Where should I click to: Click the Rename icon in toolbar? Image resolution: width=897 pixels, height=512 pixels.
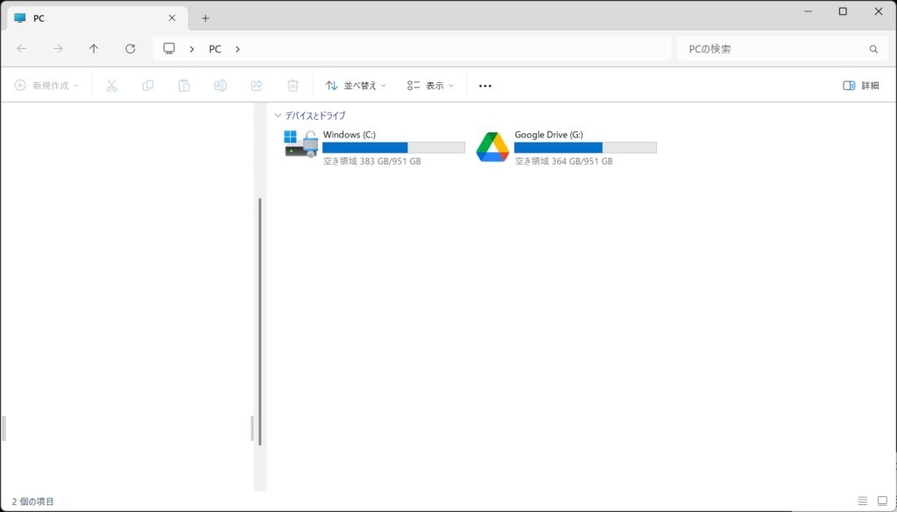(x=221, y=86)
